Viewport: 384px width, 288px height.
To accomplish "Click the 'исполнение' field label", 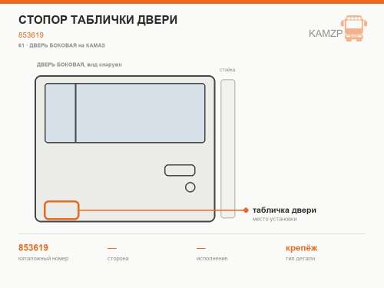I will pos(212,259).
